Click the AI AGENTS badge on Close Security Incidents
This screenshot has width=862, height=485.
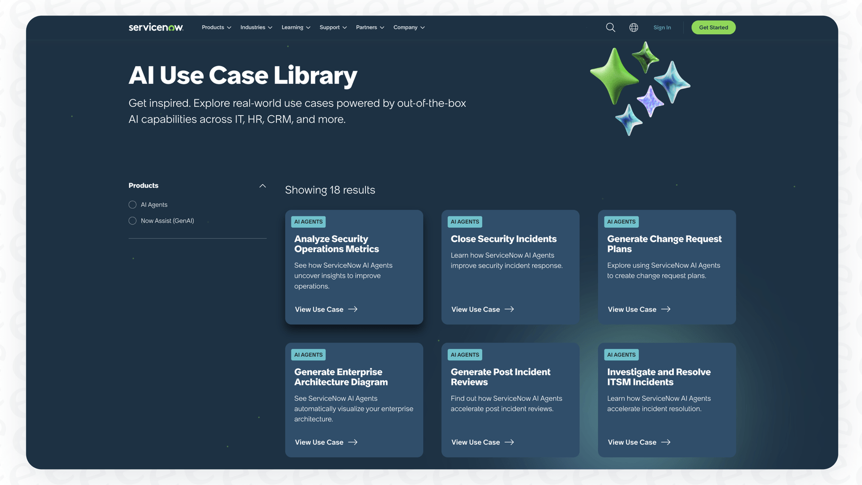464,221
